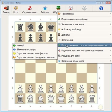Click the training chalkboard toolbar icon
112x112 pixels.
(x=58, y=8)
